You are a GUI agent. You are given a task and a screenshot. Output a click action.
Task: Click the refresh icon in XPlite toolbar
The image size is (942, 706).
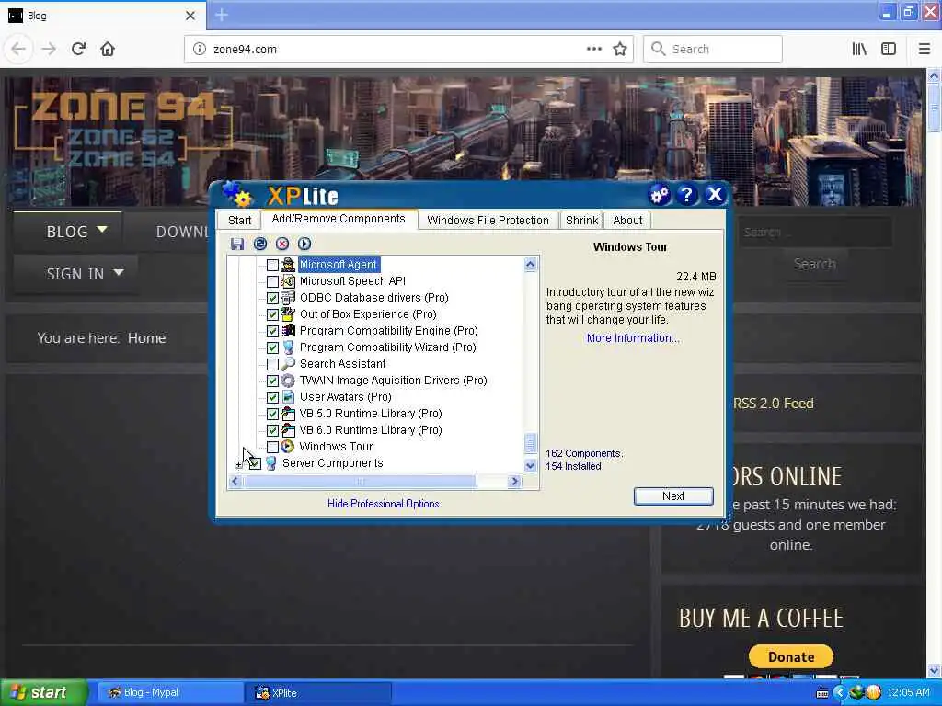tap(260, 244)
